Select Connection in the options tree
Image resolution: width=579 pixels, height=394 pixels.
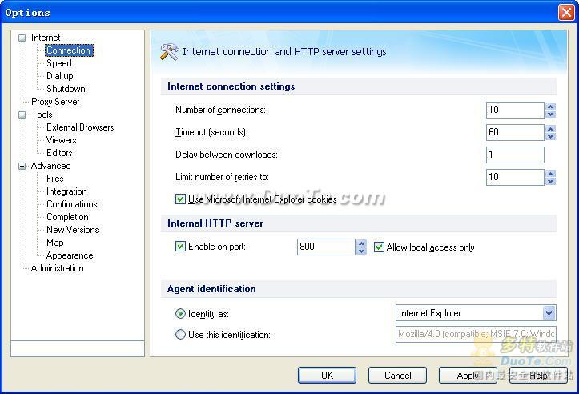(69, 50)
